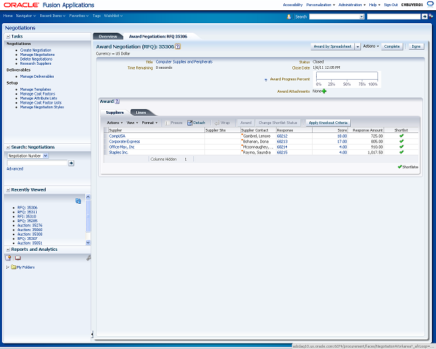Screen dimensions: 436x349
Task: Switch to the Overview tab
Action: coord(108,36)
